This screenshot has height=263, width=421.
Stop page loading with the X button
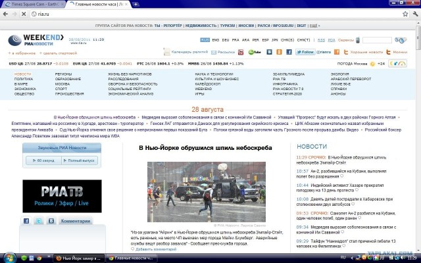pos(24,14)
